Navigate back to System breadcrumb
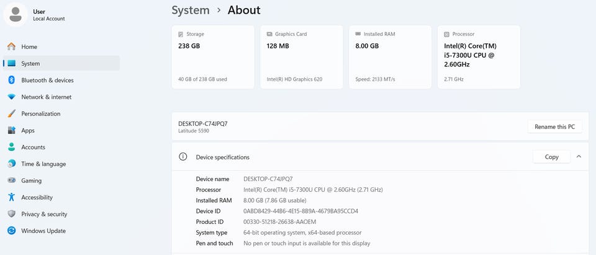The image size is (596, 255). point(190,10)
